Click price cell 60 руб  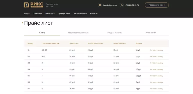[x=90, y=88]
